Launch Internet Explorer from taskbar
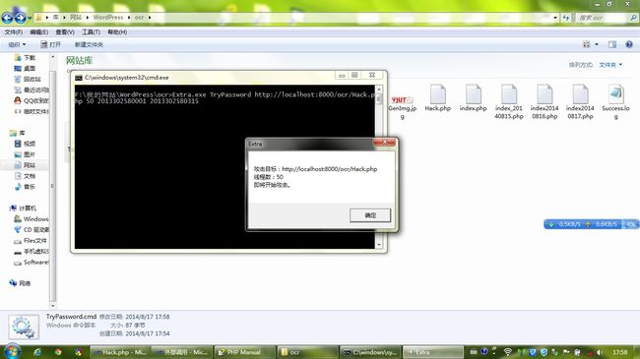 pos(37,352)
